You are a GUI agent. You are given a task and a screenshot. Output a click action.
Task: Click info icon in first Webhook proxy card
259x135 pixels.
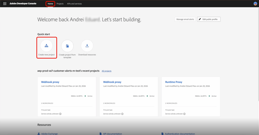click(x=60, y=114)
